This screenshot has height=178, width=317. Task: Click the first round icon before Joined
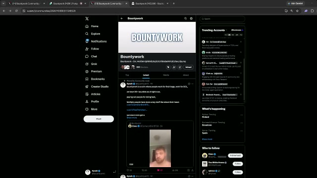point(168,67)
